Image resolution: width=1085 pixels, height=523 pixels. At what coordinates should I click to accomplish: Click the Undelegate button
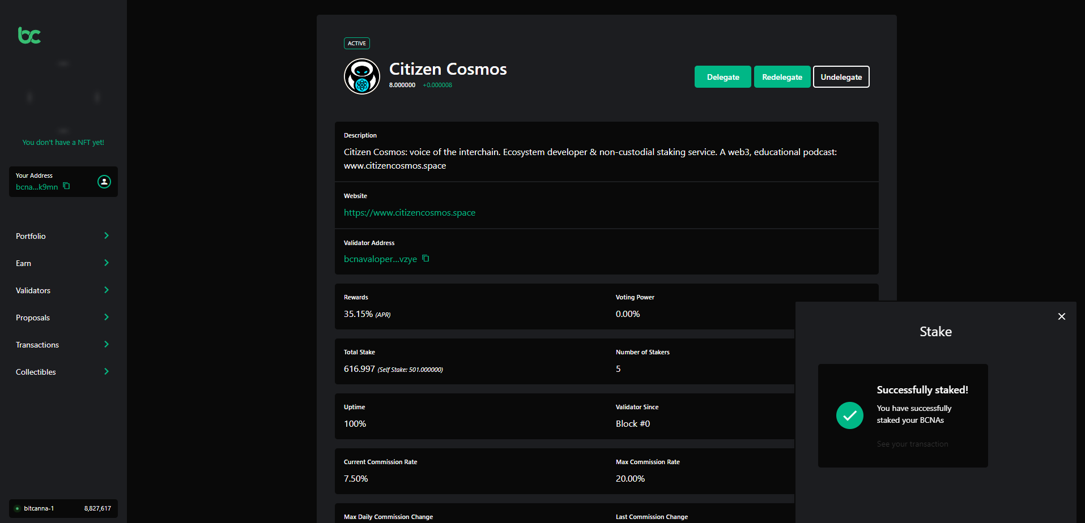841,77
